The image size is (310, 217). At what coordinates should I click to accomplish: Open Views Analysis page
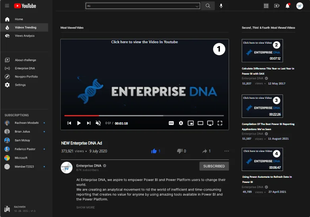[24, 36]
